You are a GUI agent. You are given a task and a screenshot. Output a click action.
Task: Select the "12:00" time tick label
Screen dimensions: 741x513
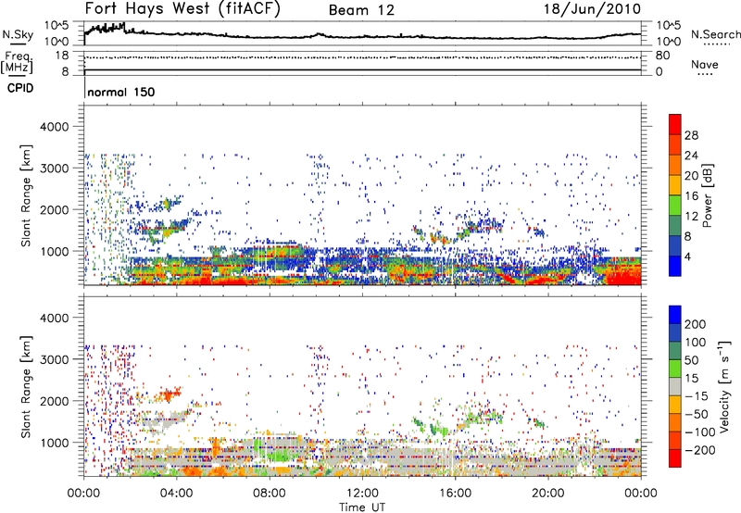coord(362,494)
